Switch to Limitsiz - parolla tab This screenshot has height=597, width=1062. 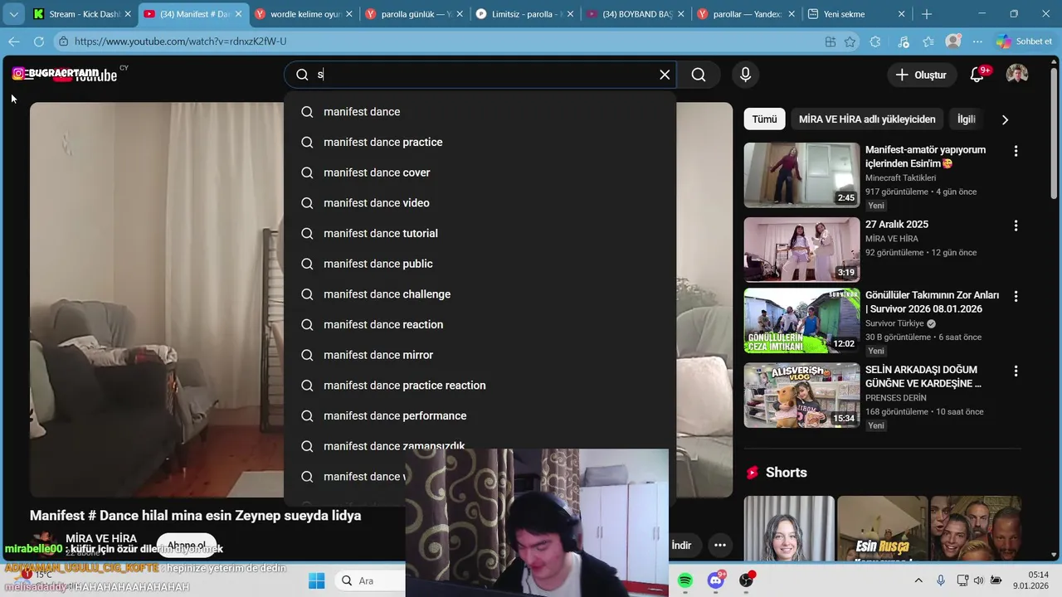click(x=526, y=14)
